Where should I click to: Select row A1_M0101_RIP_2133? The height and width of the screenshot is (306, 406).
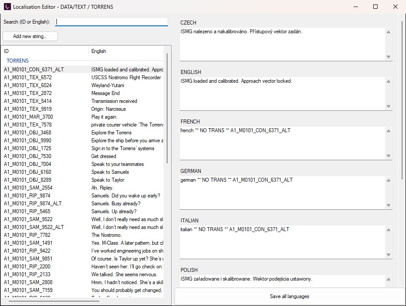click(x=83, y=274)
